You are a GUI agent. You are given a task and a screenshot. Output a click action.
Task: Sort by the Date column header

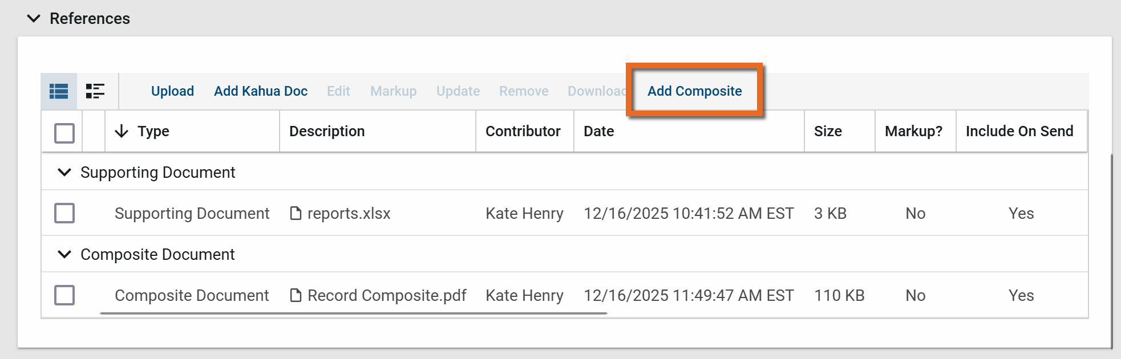598,132
